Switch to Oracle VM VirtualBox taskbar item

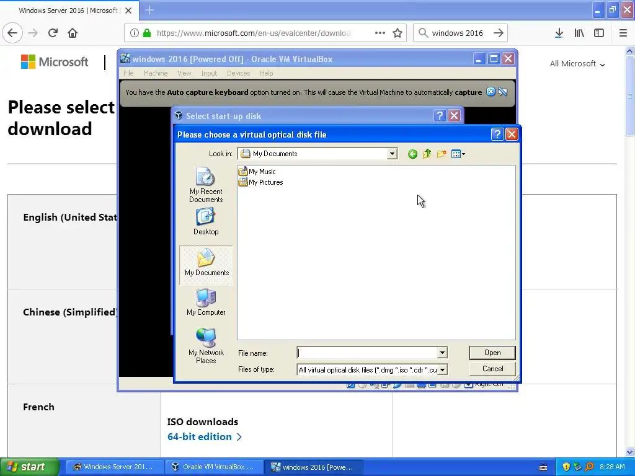point(215,467)
